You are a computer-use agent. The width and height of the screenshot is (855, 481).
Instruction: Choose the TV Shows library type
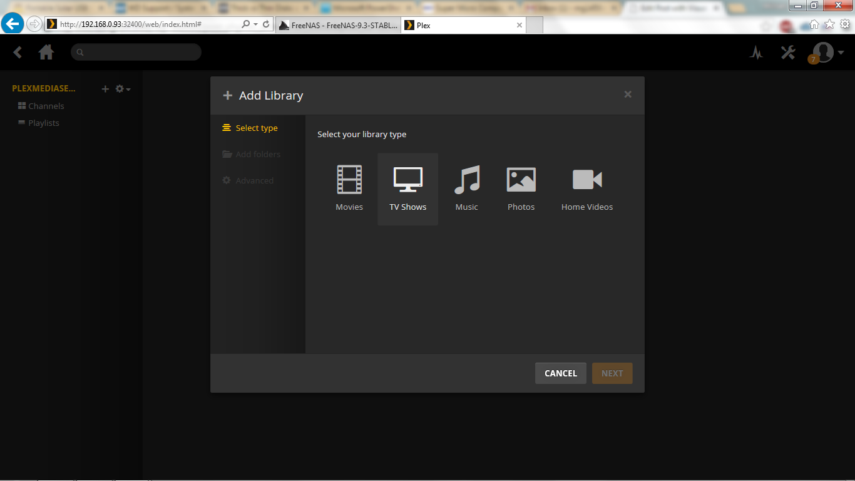click(407, 189)
